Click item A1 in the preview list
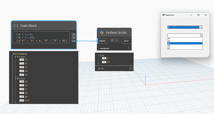The width and height of the screenshot is (214, 114). 26,60
